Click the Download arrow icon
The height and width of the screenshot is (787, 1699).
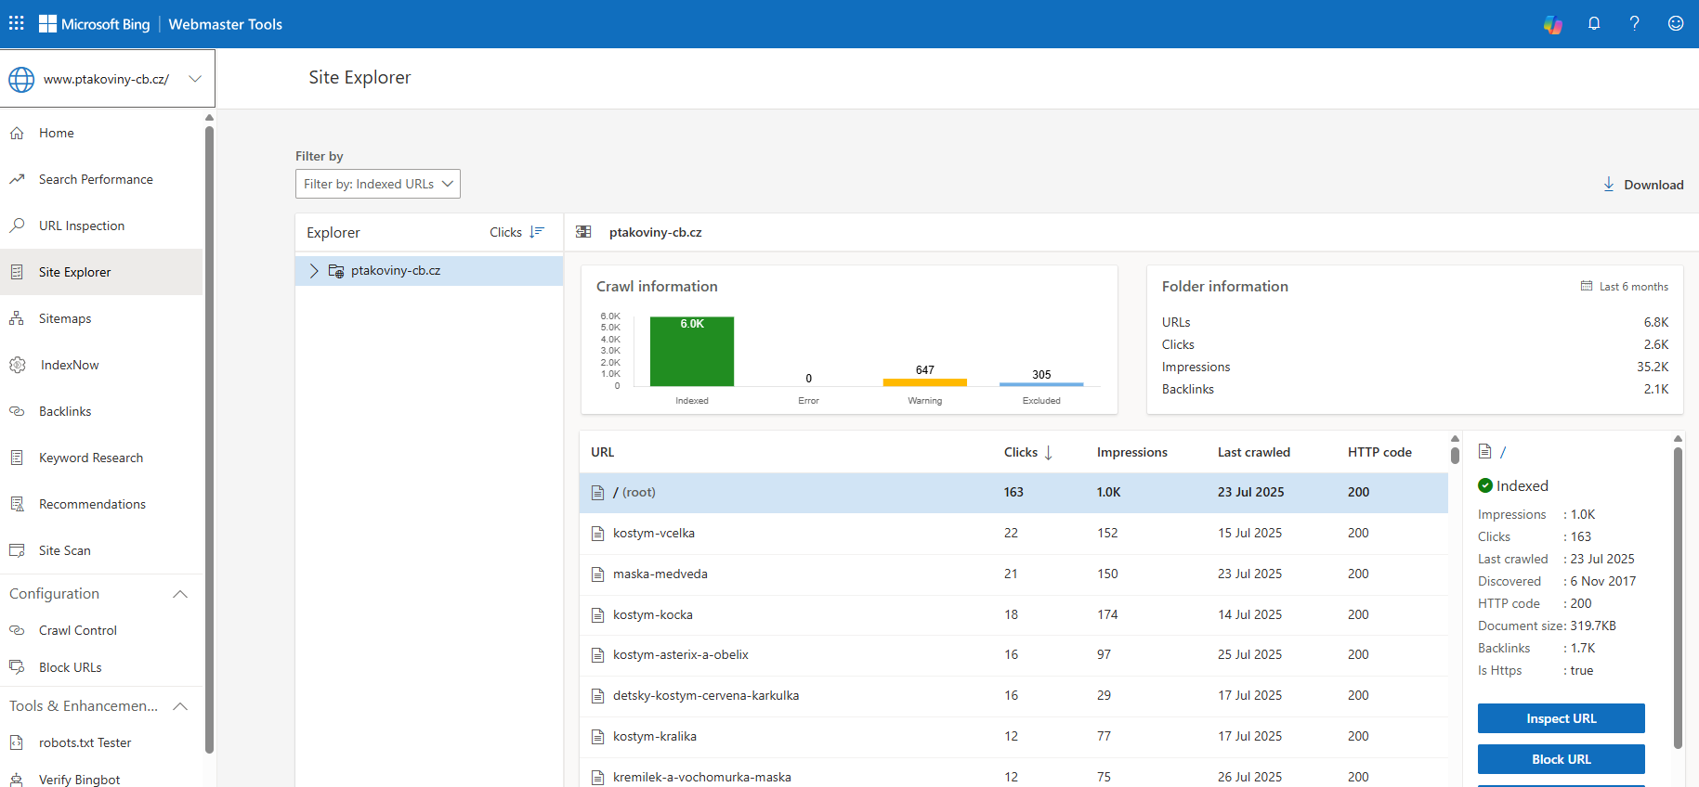click(x=1609, y=185)
